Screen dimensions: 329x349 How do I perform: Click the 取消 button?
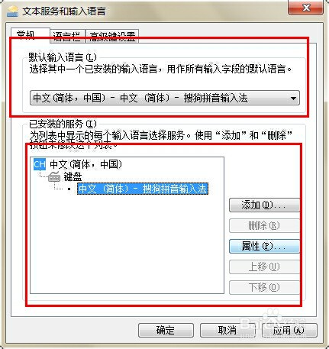pyautogui.click(x=227, y=331)
